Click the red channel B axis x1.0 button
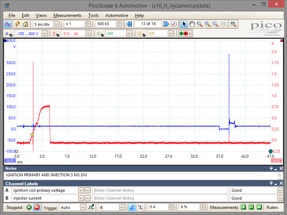This screenshot has height=215, width=287. pos(276,161)
